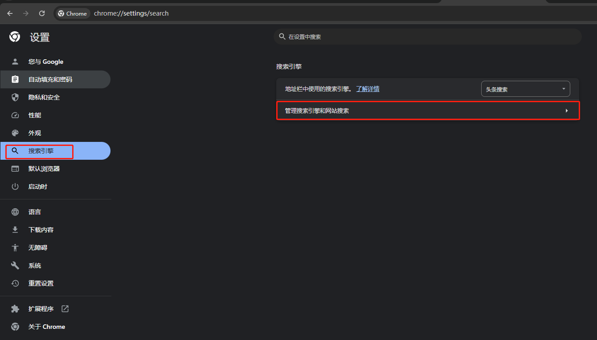Click the globe icon for 语言
597x340 pixels.
(15, 212)
